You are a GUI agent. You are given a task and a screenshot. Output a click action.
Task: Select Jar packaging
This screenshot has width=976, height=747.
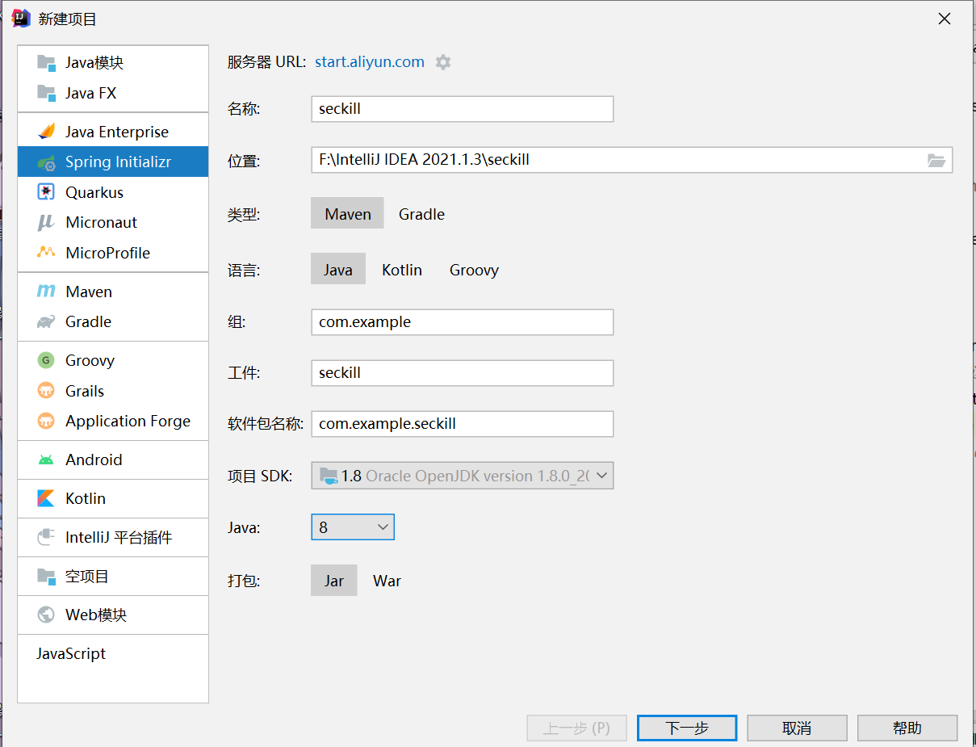click(x=334, y=581)
